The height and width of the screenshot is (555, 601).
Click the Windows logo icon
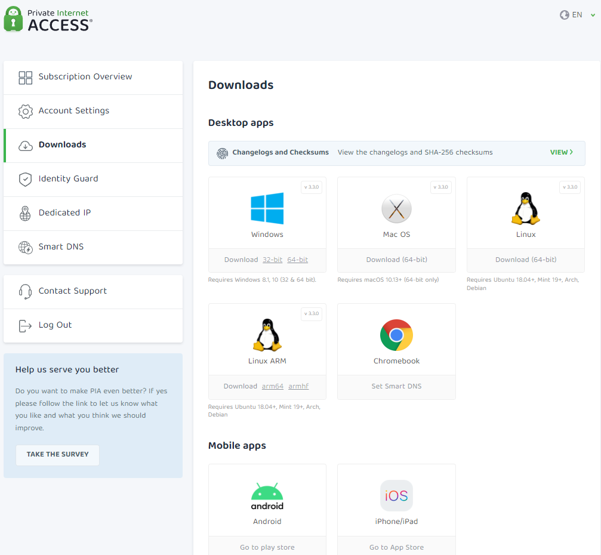point(267,208)
